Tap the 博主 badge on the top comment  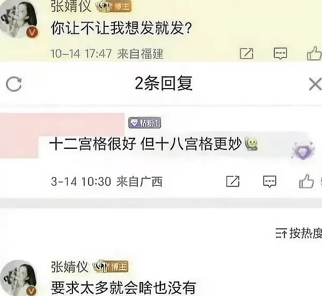(113, 6)
